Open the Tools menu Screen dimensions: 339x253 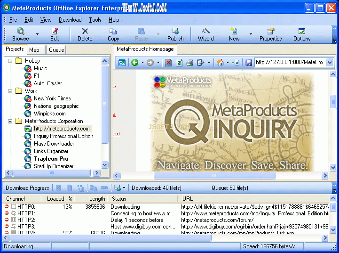coord(95,20)
